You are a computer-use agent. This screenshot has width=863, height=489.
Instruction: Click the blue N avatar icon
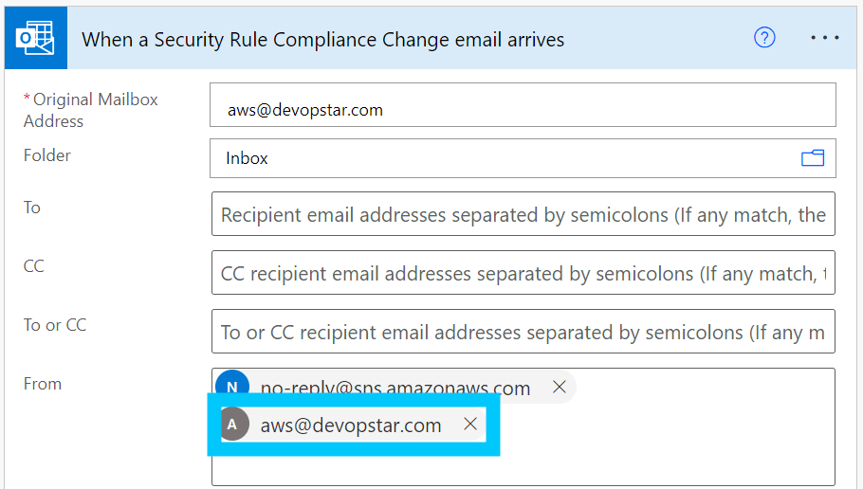[x=232, y=387]
